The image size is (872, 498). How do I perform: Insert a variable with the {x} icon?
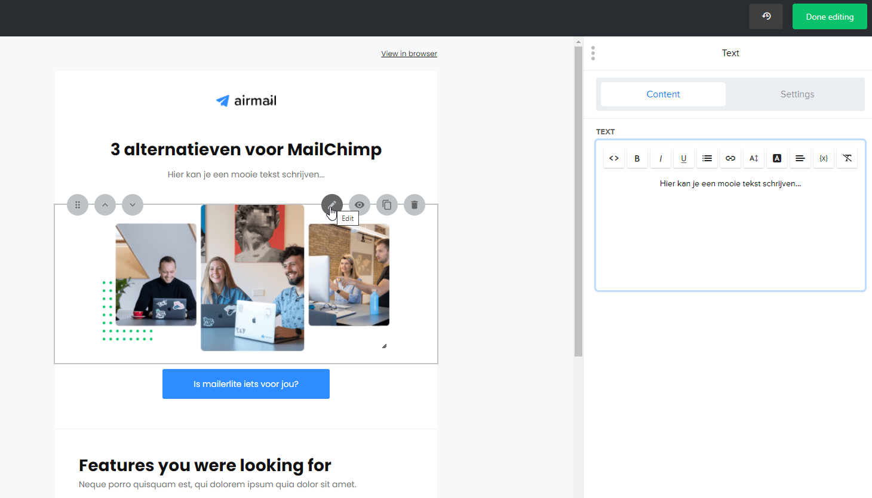click(824, 158)
